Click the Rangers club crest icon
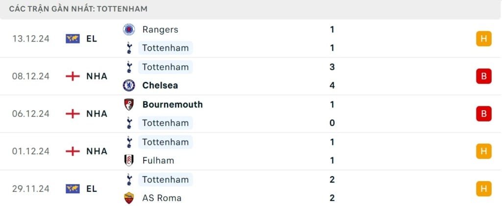The width and height of the screenshot is (502, 206). tap(129, 29)
